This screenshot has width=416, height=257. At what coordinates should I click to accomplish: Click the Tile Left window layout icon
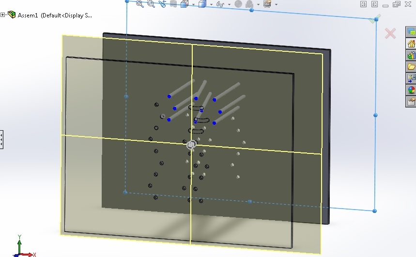363,4
